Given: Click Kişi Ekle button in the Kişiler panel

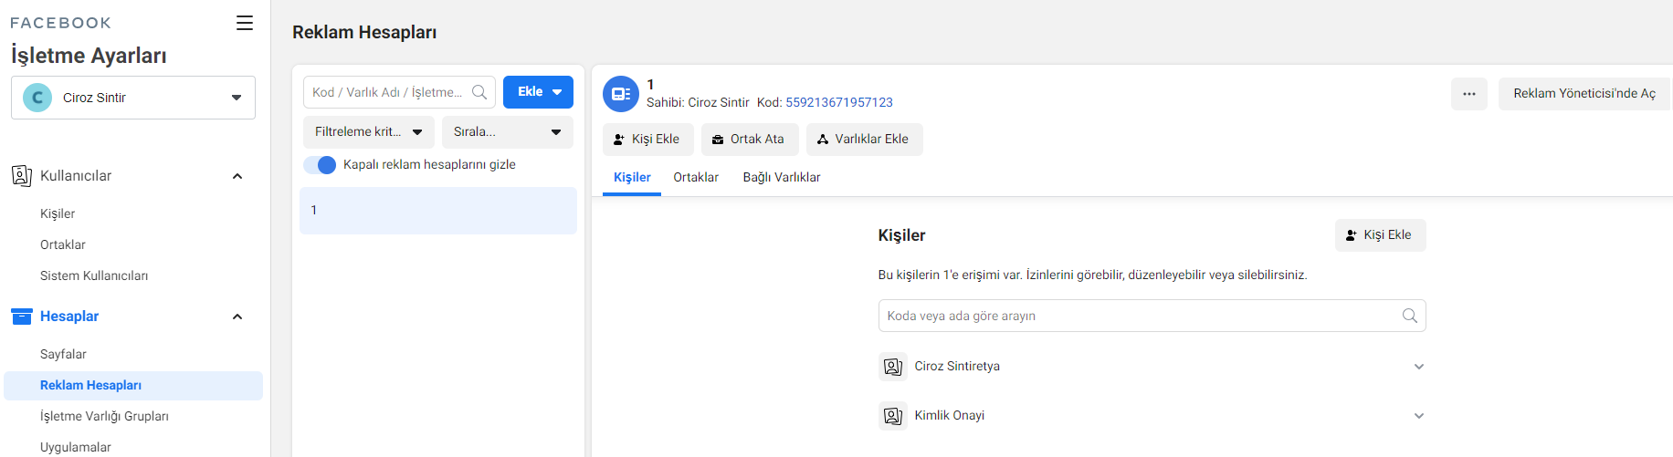Looking at the screenshot, I should coord(1380,235).
